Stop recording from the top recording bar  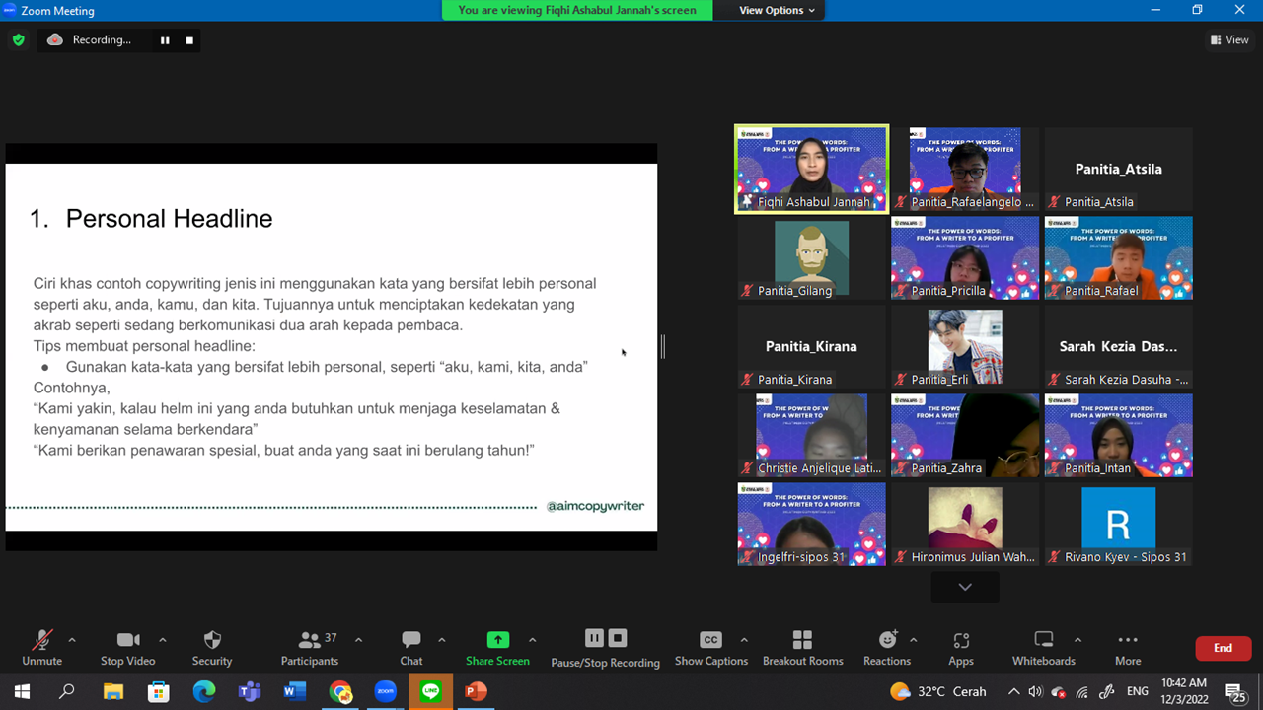[189, 40]
